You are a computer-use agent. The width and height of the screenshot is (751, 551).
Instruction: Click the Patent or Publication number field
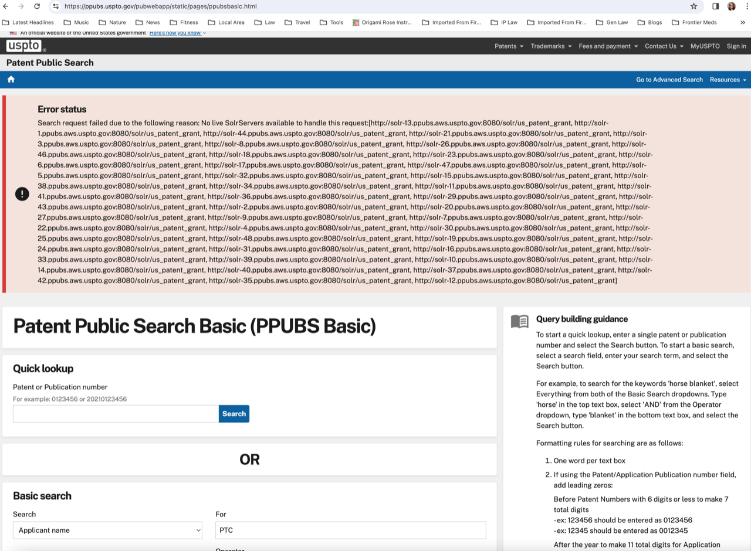[x=116, y=413]
